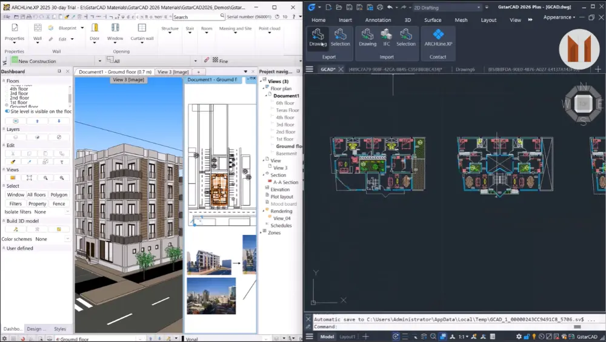Toggle the highlighted blue selection status button
Viewport: 606px width, 342px height.
444,337
